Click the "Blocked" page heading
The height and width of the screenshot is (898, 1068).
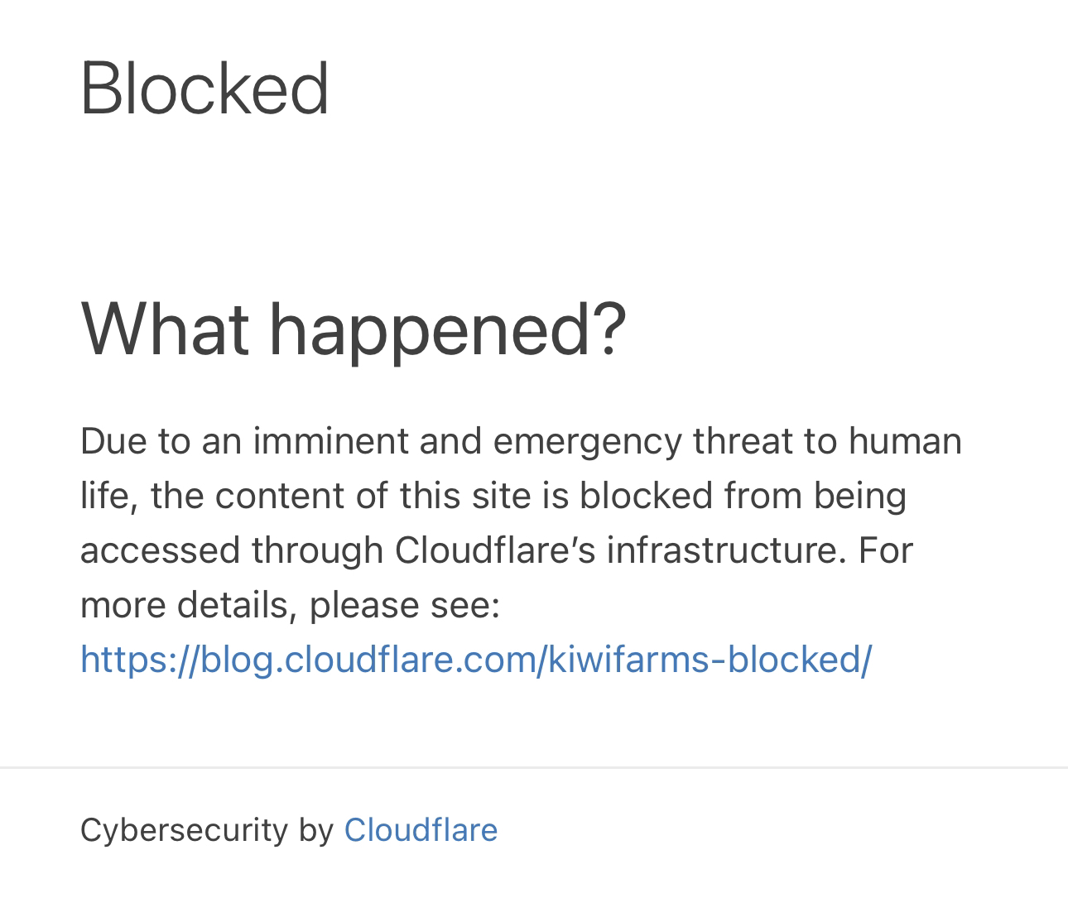coord(204,89)
